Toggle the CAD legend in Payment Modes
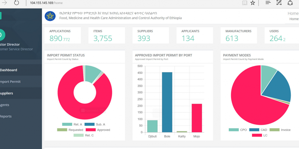Image resolution: width=299 pixels, height=149 pixels. tap(260, 130)
